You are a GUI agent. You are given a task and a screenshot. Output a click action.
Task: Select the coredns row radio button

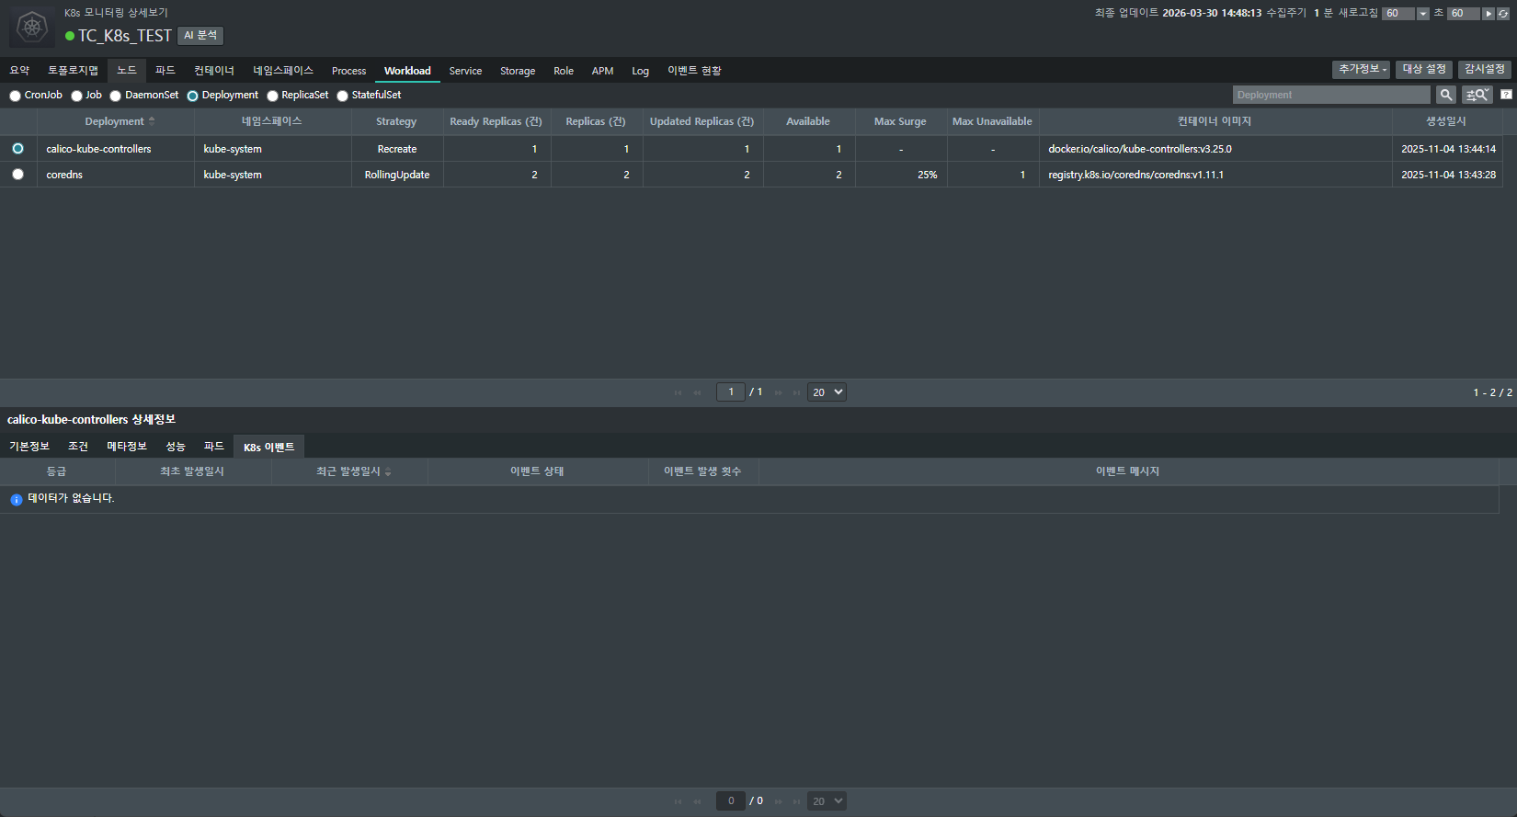tap(17, 175)
